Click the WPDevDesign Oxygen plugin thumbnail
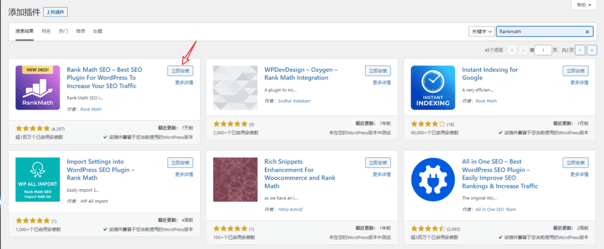 click(x=235, y=88)
